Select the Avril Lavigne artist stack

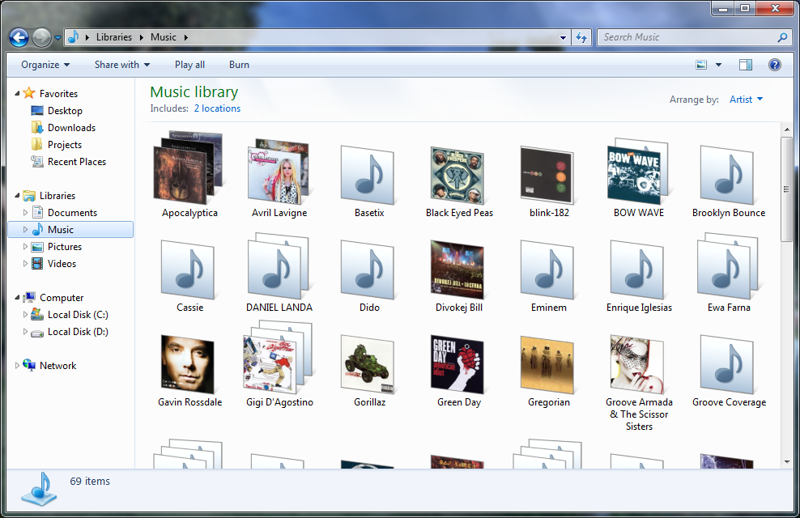[x=279, y=171]
